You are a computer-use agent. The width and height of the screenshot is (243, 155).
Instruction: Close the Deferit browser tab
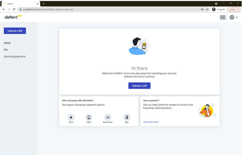[x=37, y=4]
